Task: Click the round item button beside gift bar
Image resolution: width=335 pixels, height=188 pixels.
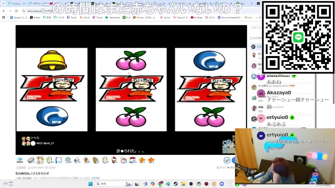Action: (227, 160)
